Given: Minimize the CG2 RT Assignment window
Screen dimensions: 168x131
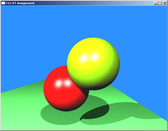Looking at the screenshot, I should pyautogui.click(x=156, y=3).
